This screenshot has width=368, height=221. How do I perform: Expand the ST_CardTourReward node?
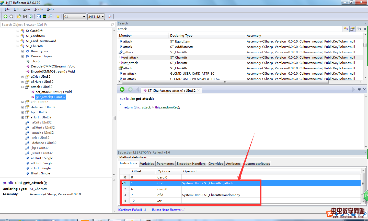(x=18, y=41)
